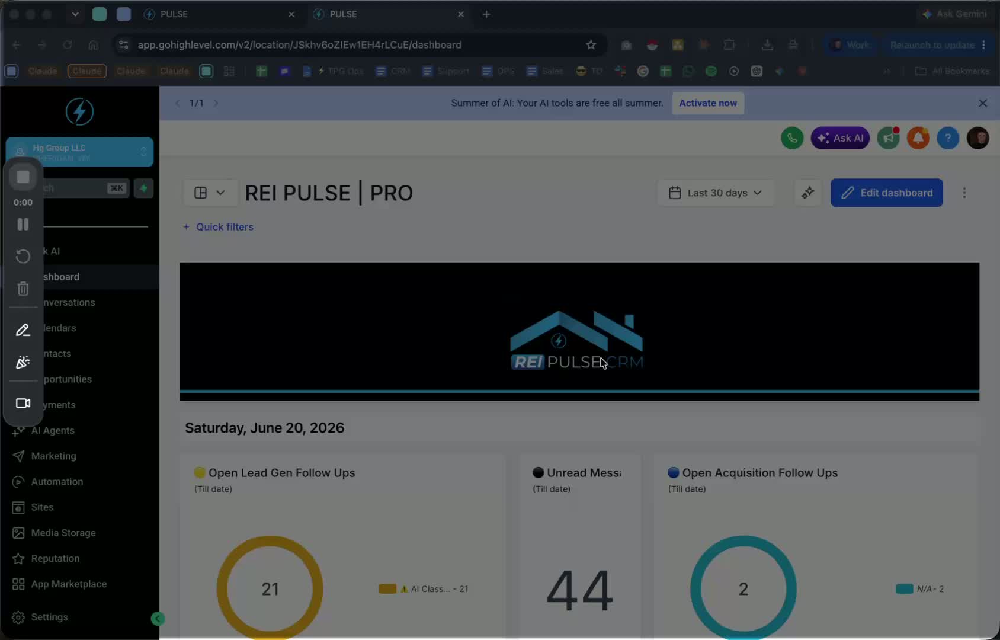Click the megaphone announcements icon
Image resolution: width=1000 pixels, height=640 pixels.
point(888,138)
